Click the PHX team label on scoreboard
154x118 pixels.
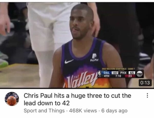click(123, 73)
